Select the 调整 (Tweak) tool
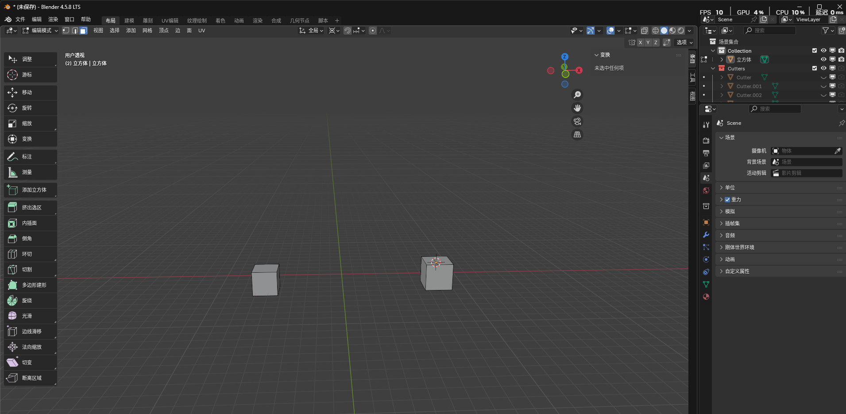Screen dimensions: 846x414 click(31, 59)
